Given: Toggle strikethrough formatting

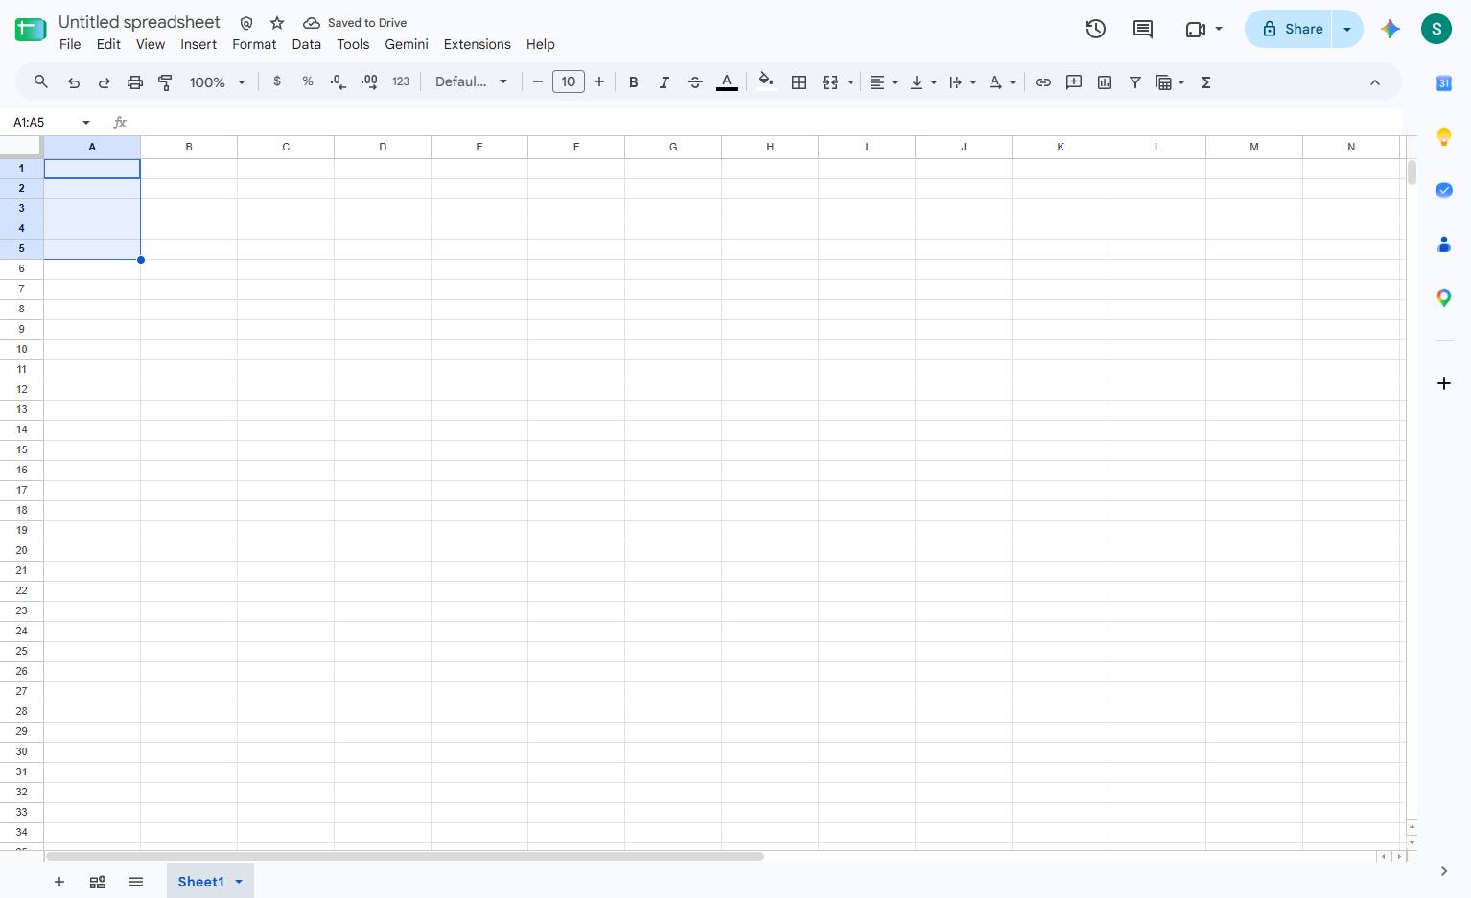Looking at the screenshot, I should coord(695,82).
